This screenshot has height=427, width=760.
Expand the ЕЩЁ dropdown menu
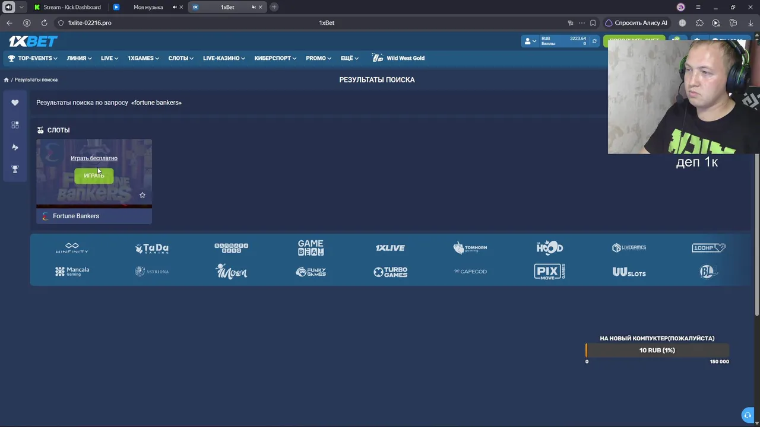click(x=350, y=58)
